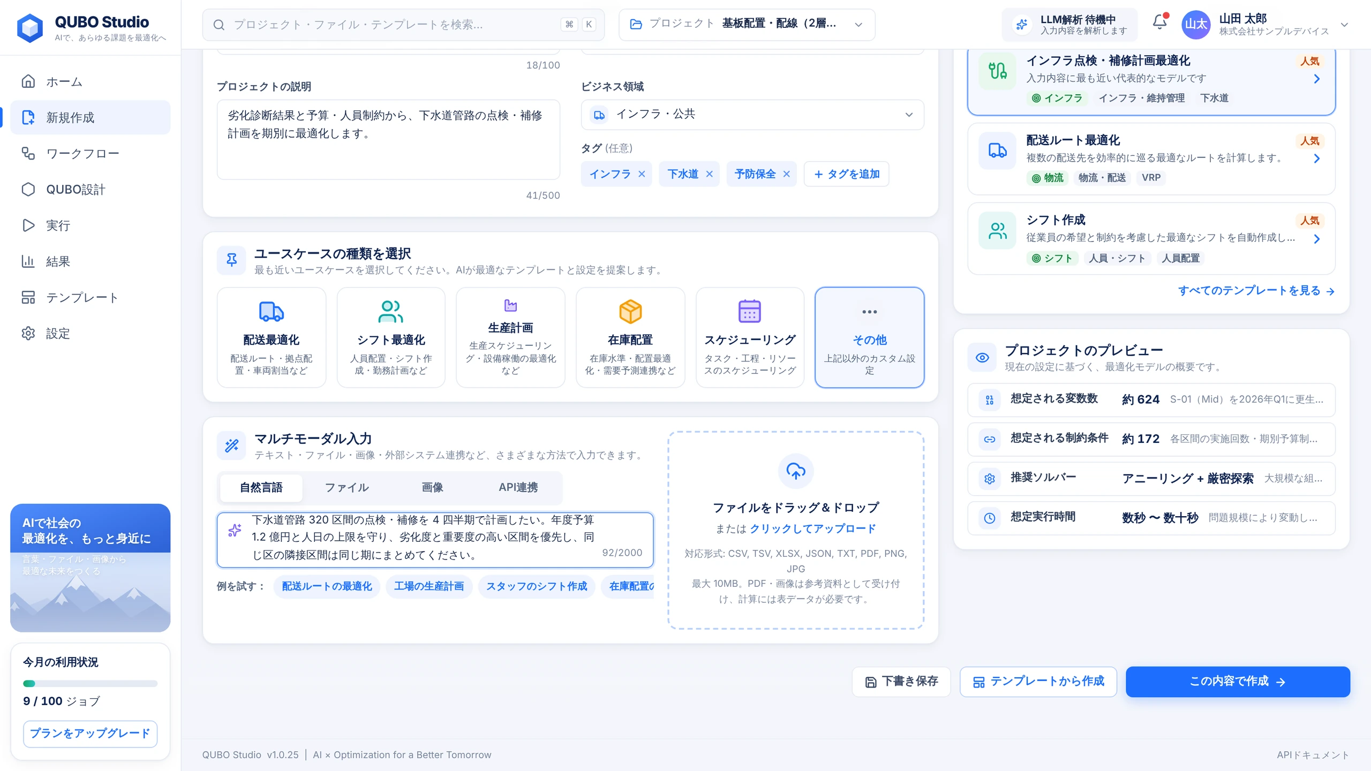Image resolution: width=1371 pixels, height=771 pixels.
Task: Click the monthly usage progress bar
Action: tap(90, 684)
